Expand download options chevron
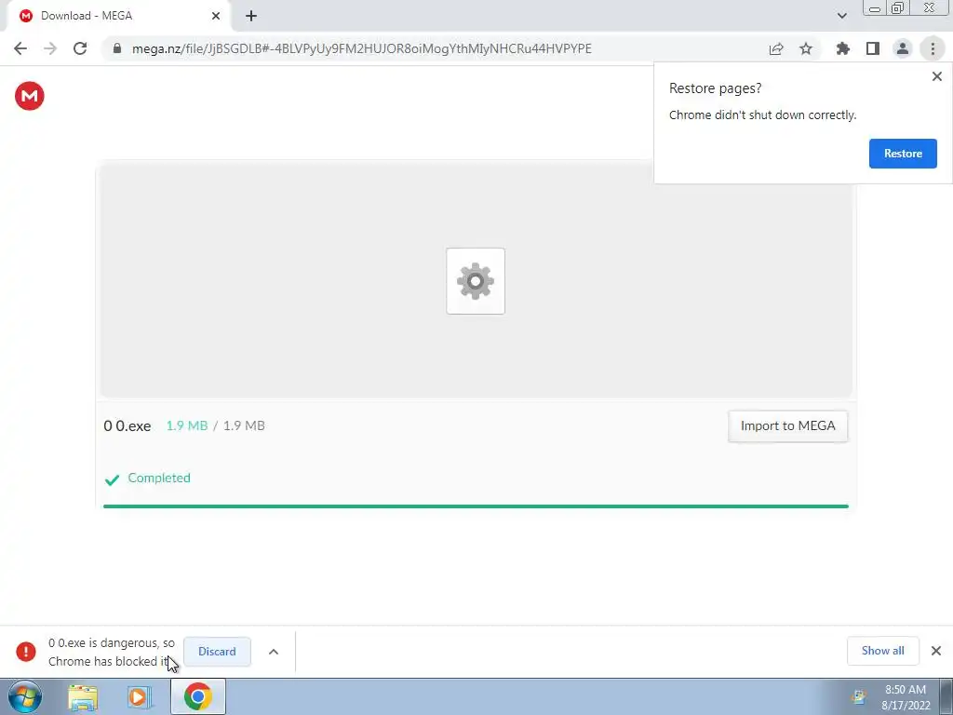The height and width of the screenshot is (715, 953). (x=274, y=652)
